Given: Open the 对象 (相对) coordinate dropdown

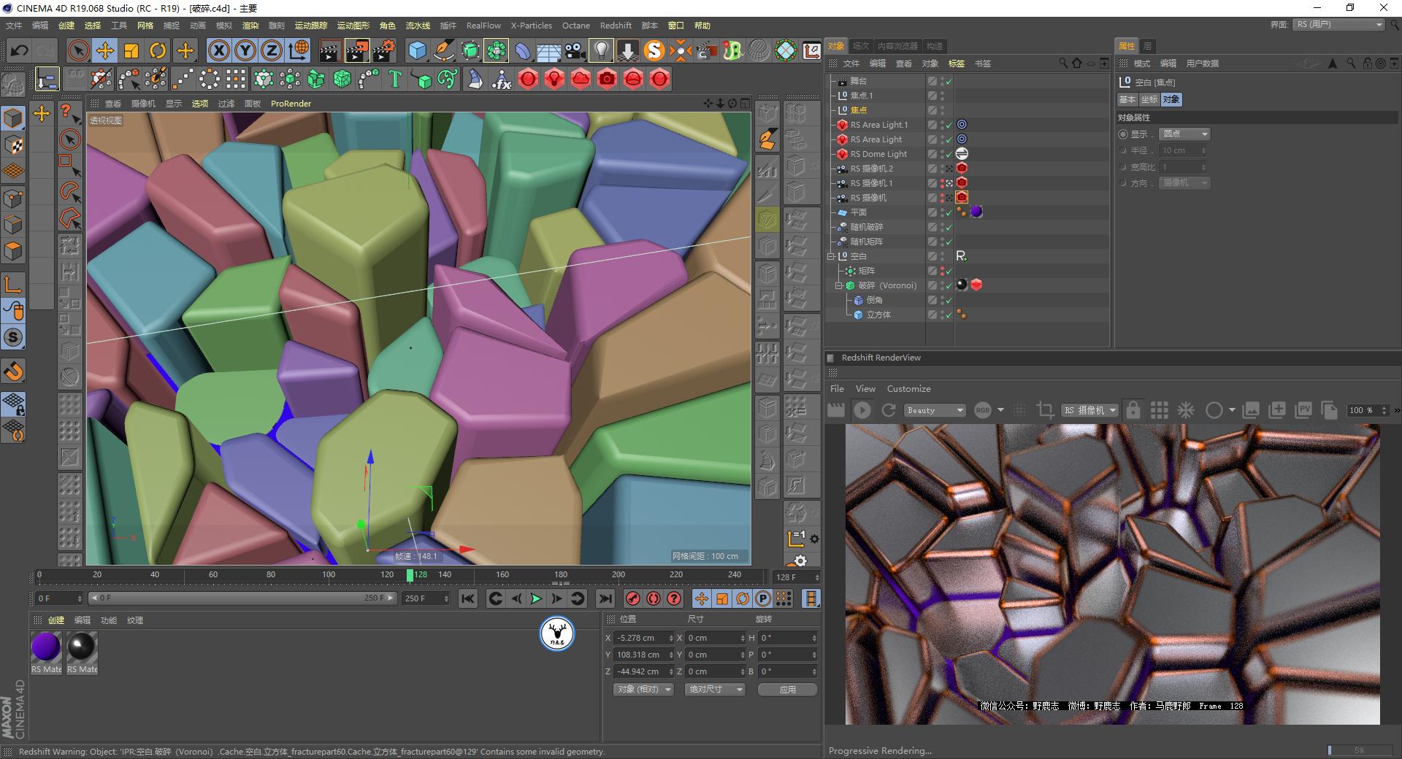Looking at the screenshot, I should (x=643, y=689).
